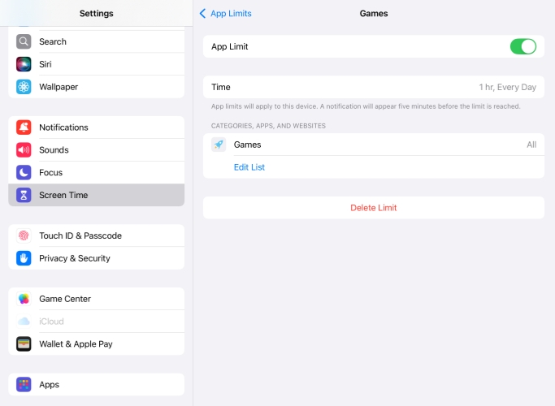The height and width of the screenshot is (406, 555).
Task: Select Sounds in the sidebar
Action: pyautogui.click(x=96, y=150)
